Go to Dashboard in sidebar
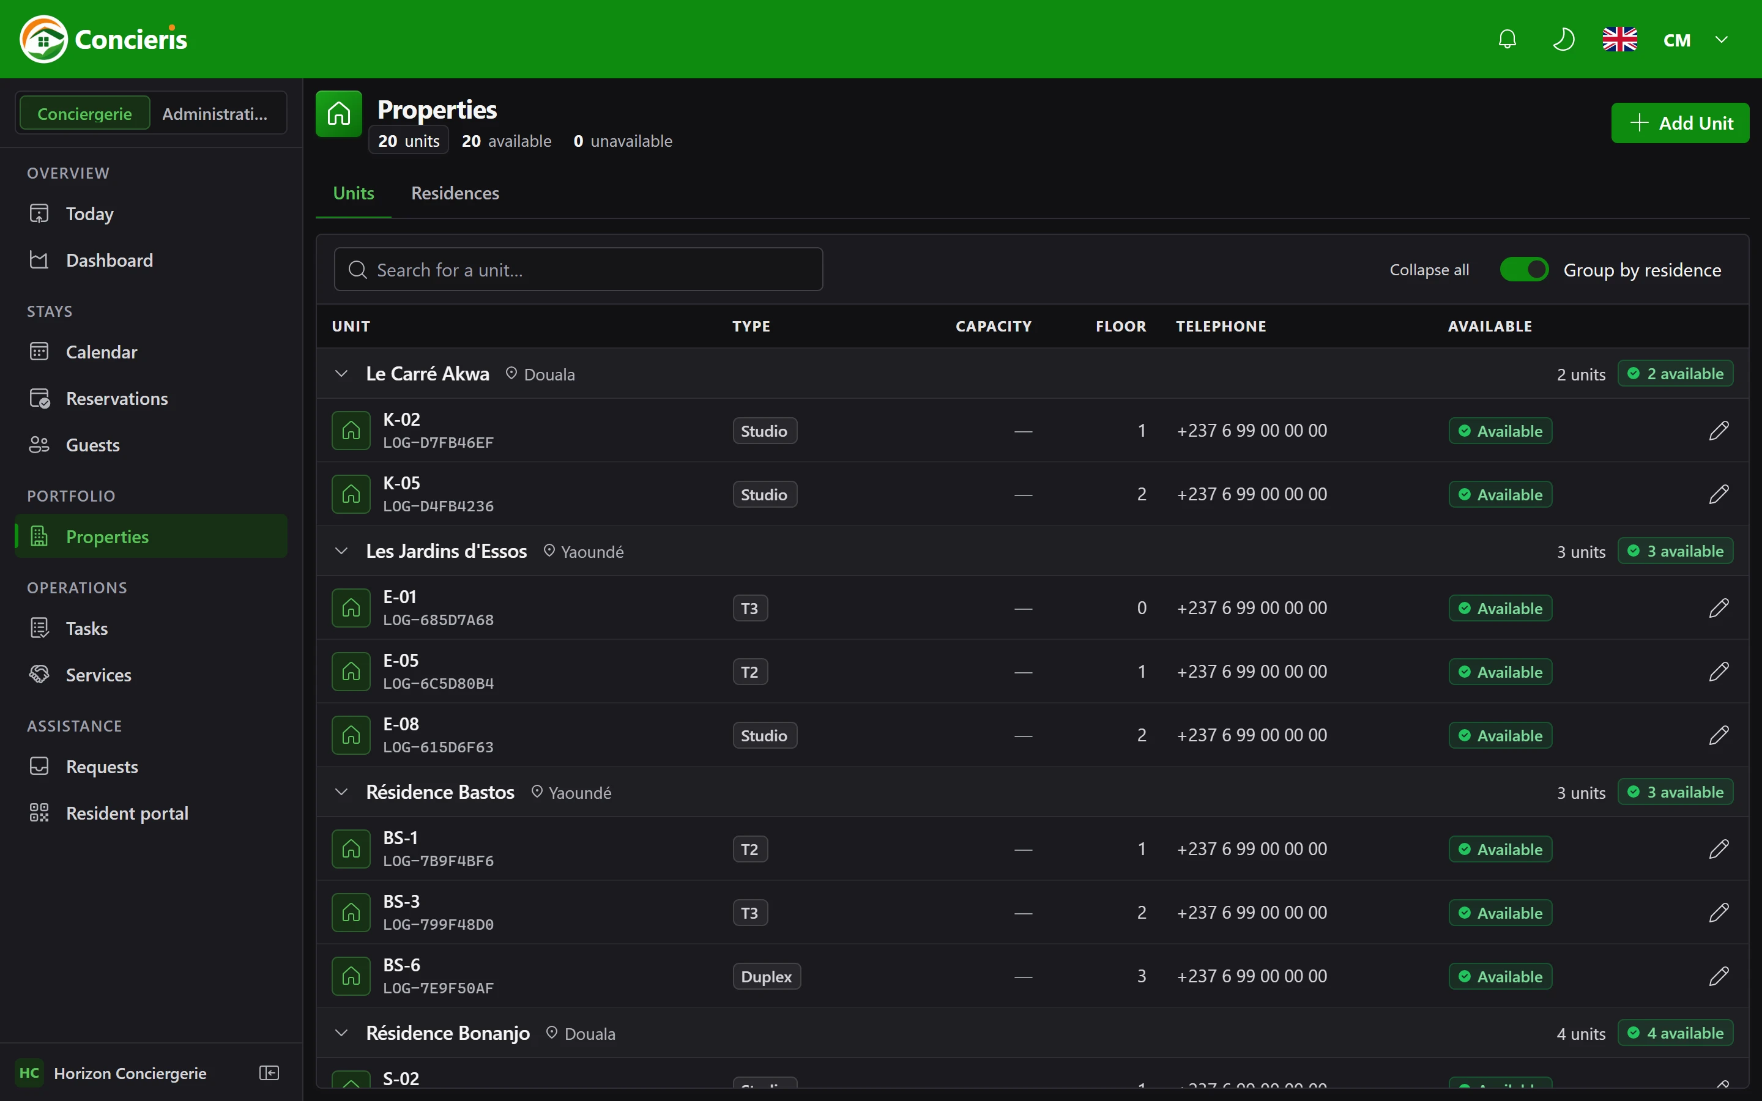Image resolution: width=1762 pixels, height=1101 pixels. 151,261
